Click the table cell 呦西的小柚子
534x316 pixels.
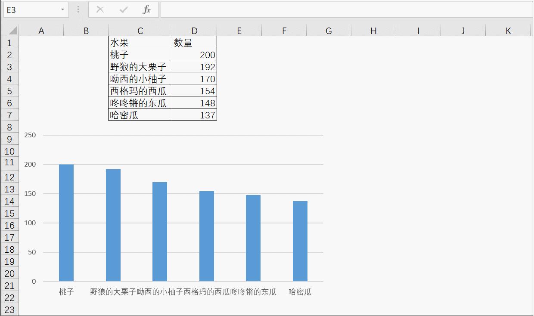(140, 78)
